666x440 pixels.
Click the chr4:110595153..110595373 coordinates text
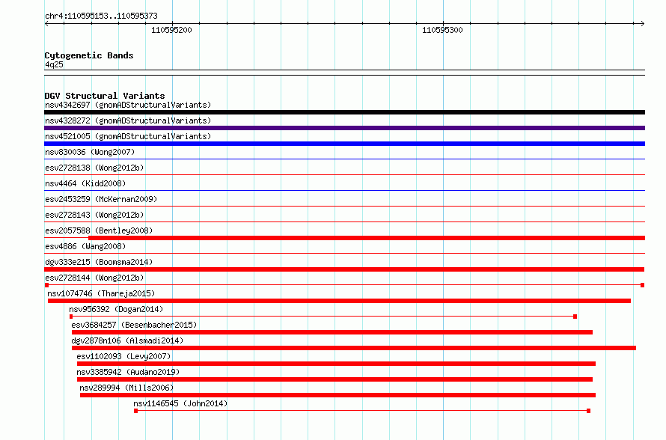[x=101, y=16]
